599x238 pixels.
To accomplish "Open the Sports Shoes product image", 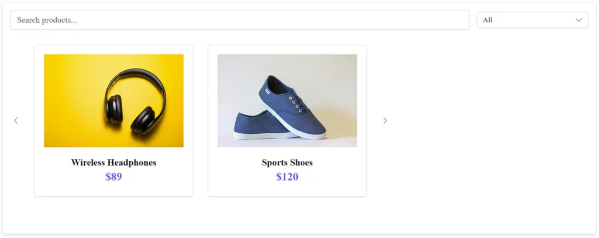I will (x=287, y=101).
